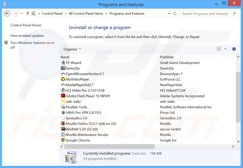Click the OpenXBrowserVersion3.7 program icon
Image resolution: width=243 pixels, height=168 pixels.
click(x=63, y=74)
